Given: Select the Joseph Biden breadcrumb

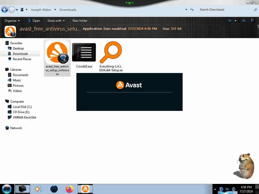Looking at the screenshot, I should 41,10.
